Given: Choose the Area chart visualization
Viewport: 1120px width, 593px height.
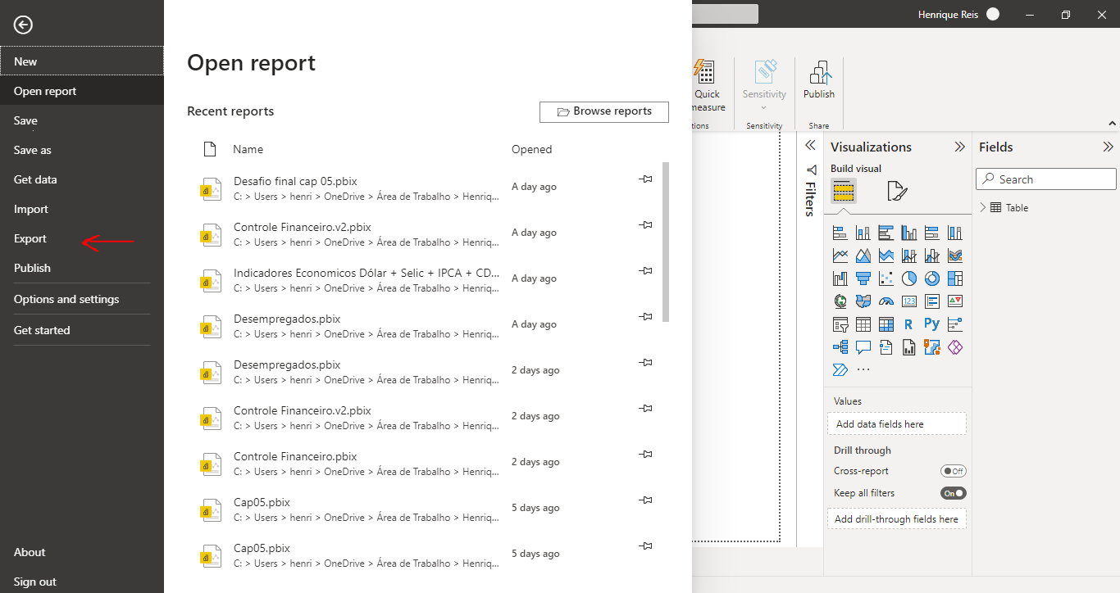Looking at the screenshot, I should [x=863, y=256].
